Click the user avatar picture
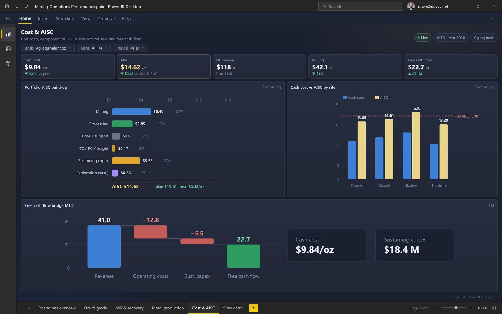Viewport: 502px width, 314px height. pyautogui.click(x=411, y=6)
